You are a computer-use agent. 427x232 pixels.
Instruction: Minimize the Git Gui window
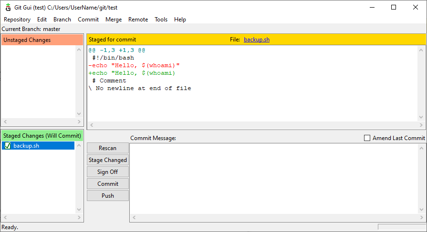tap(372, 7)
